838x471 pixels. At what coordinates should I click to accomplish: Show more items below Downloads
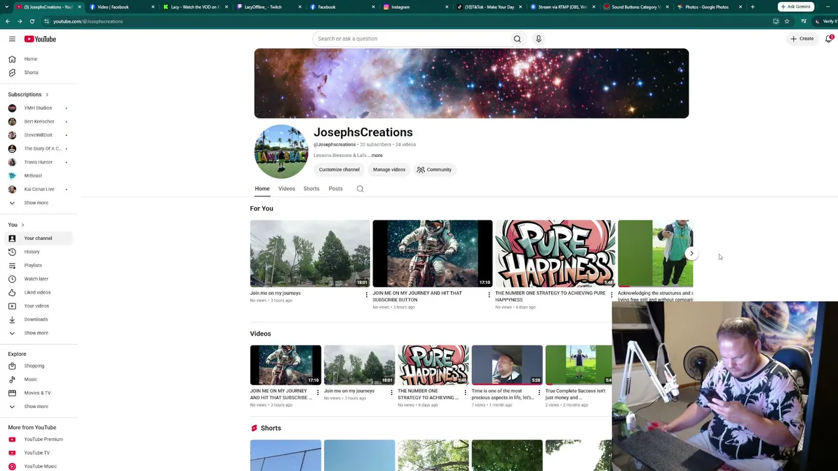(38, 333)
